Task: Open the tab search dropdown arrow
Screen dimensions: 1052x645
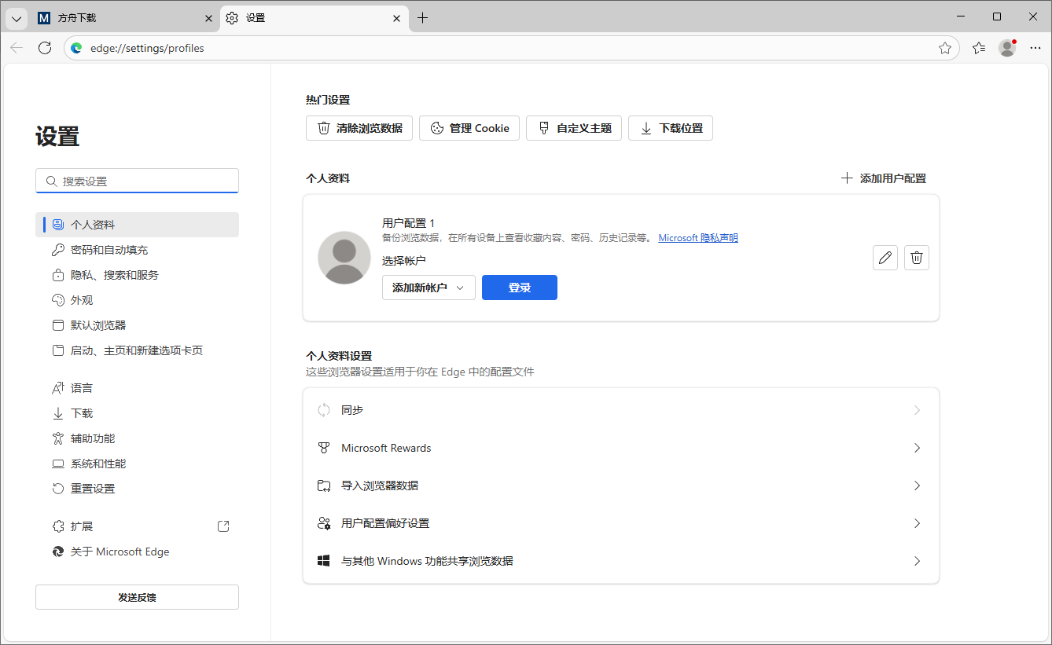Action: pos(16,17)
